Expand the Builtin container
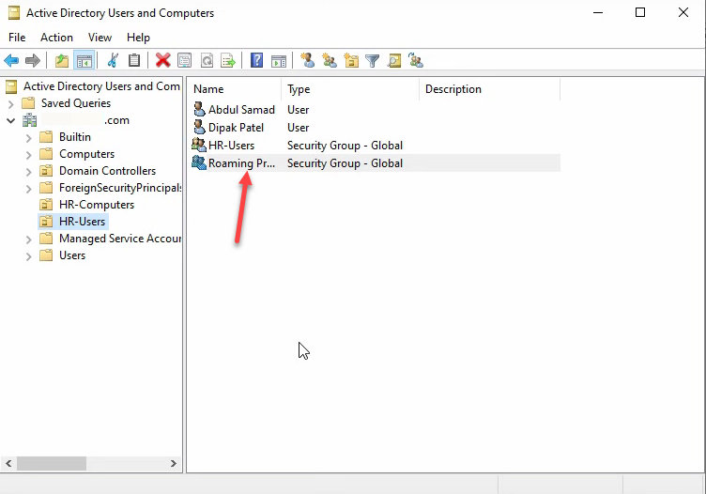This screenshot has height=494, width=706. (29, 138)
